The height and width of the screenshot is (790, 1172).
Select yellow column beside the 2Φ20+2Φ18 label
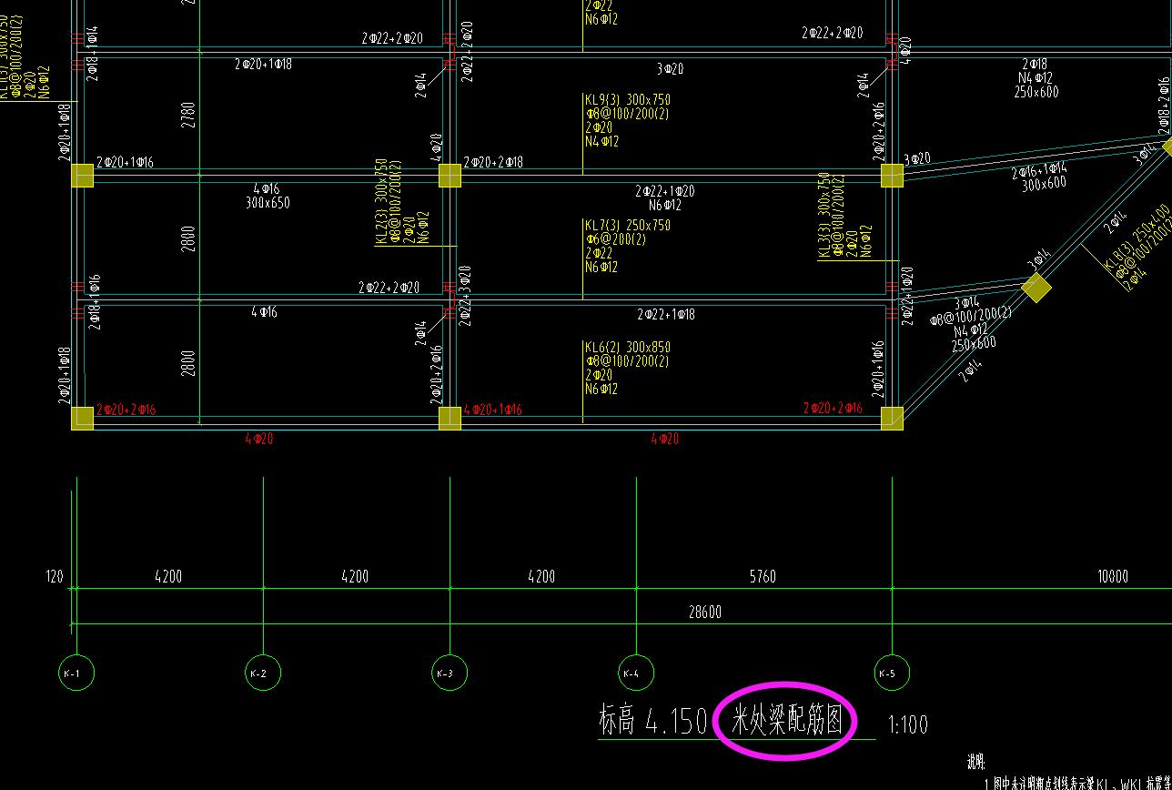tap(450, 176)
